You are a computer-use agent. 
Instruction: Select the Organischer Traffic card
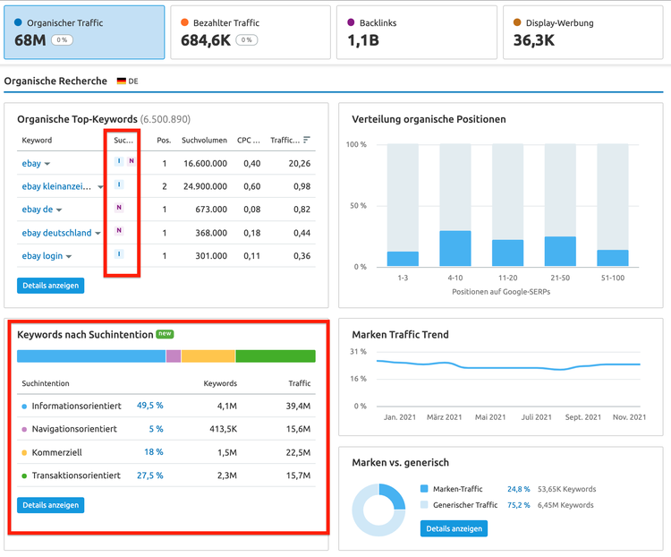pyautogui.click(x=84, y=32)
